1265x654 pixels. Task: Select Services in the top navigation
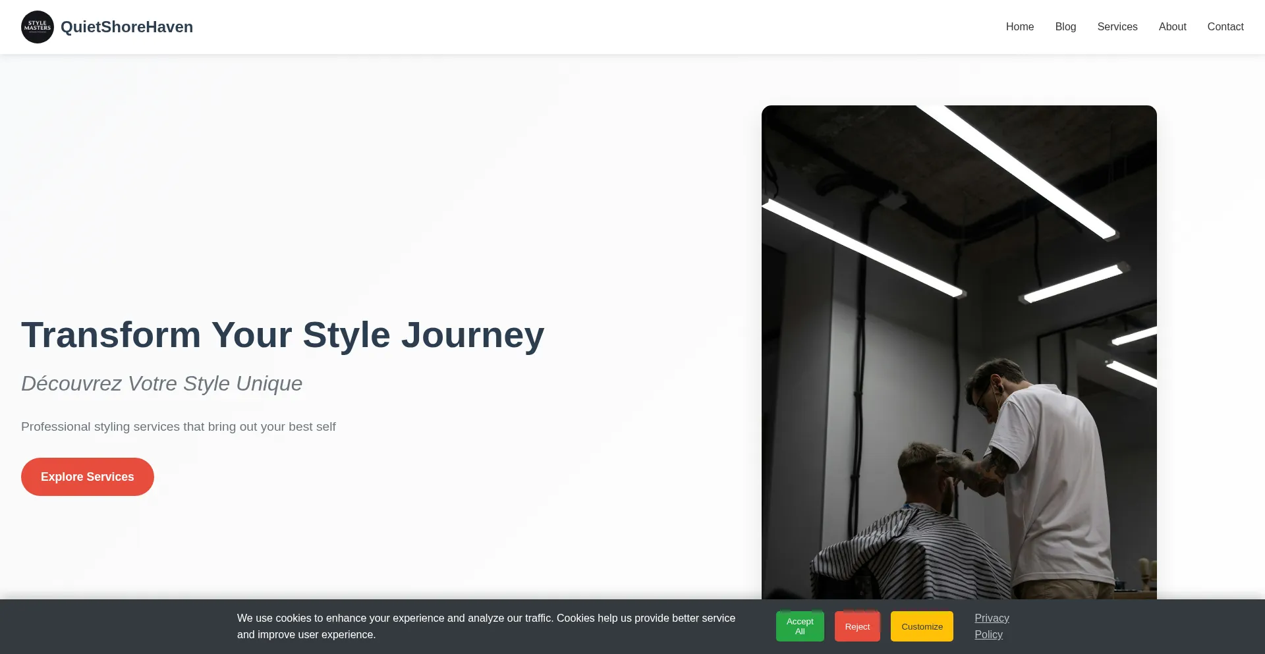pyautogui.click(x=1117, y=27)
